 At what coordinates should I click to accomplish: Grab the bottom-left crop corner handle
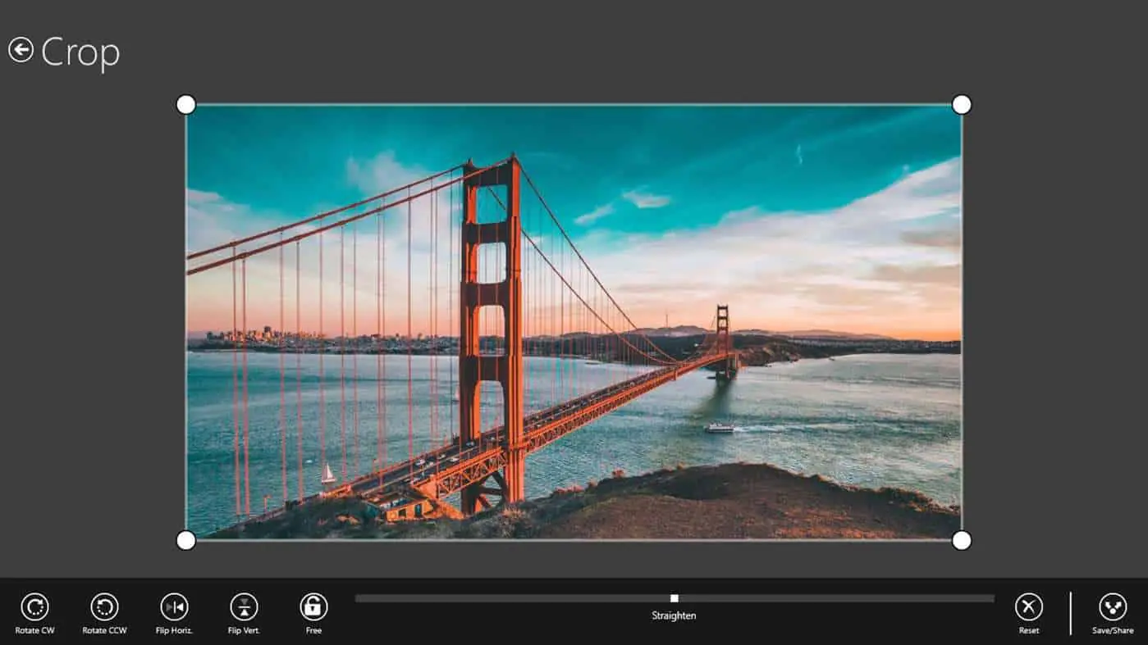[x=186, y=540]
